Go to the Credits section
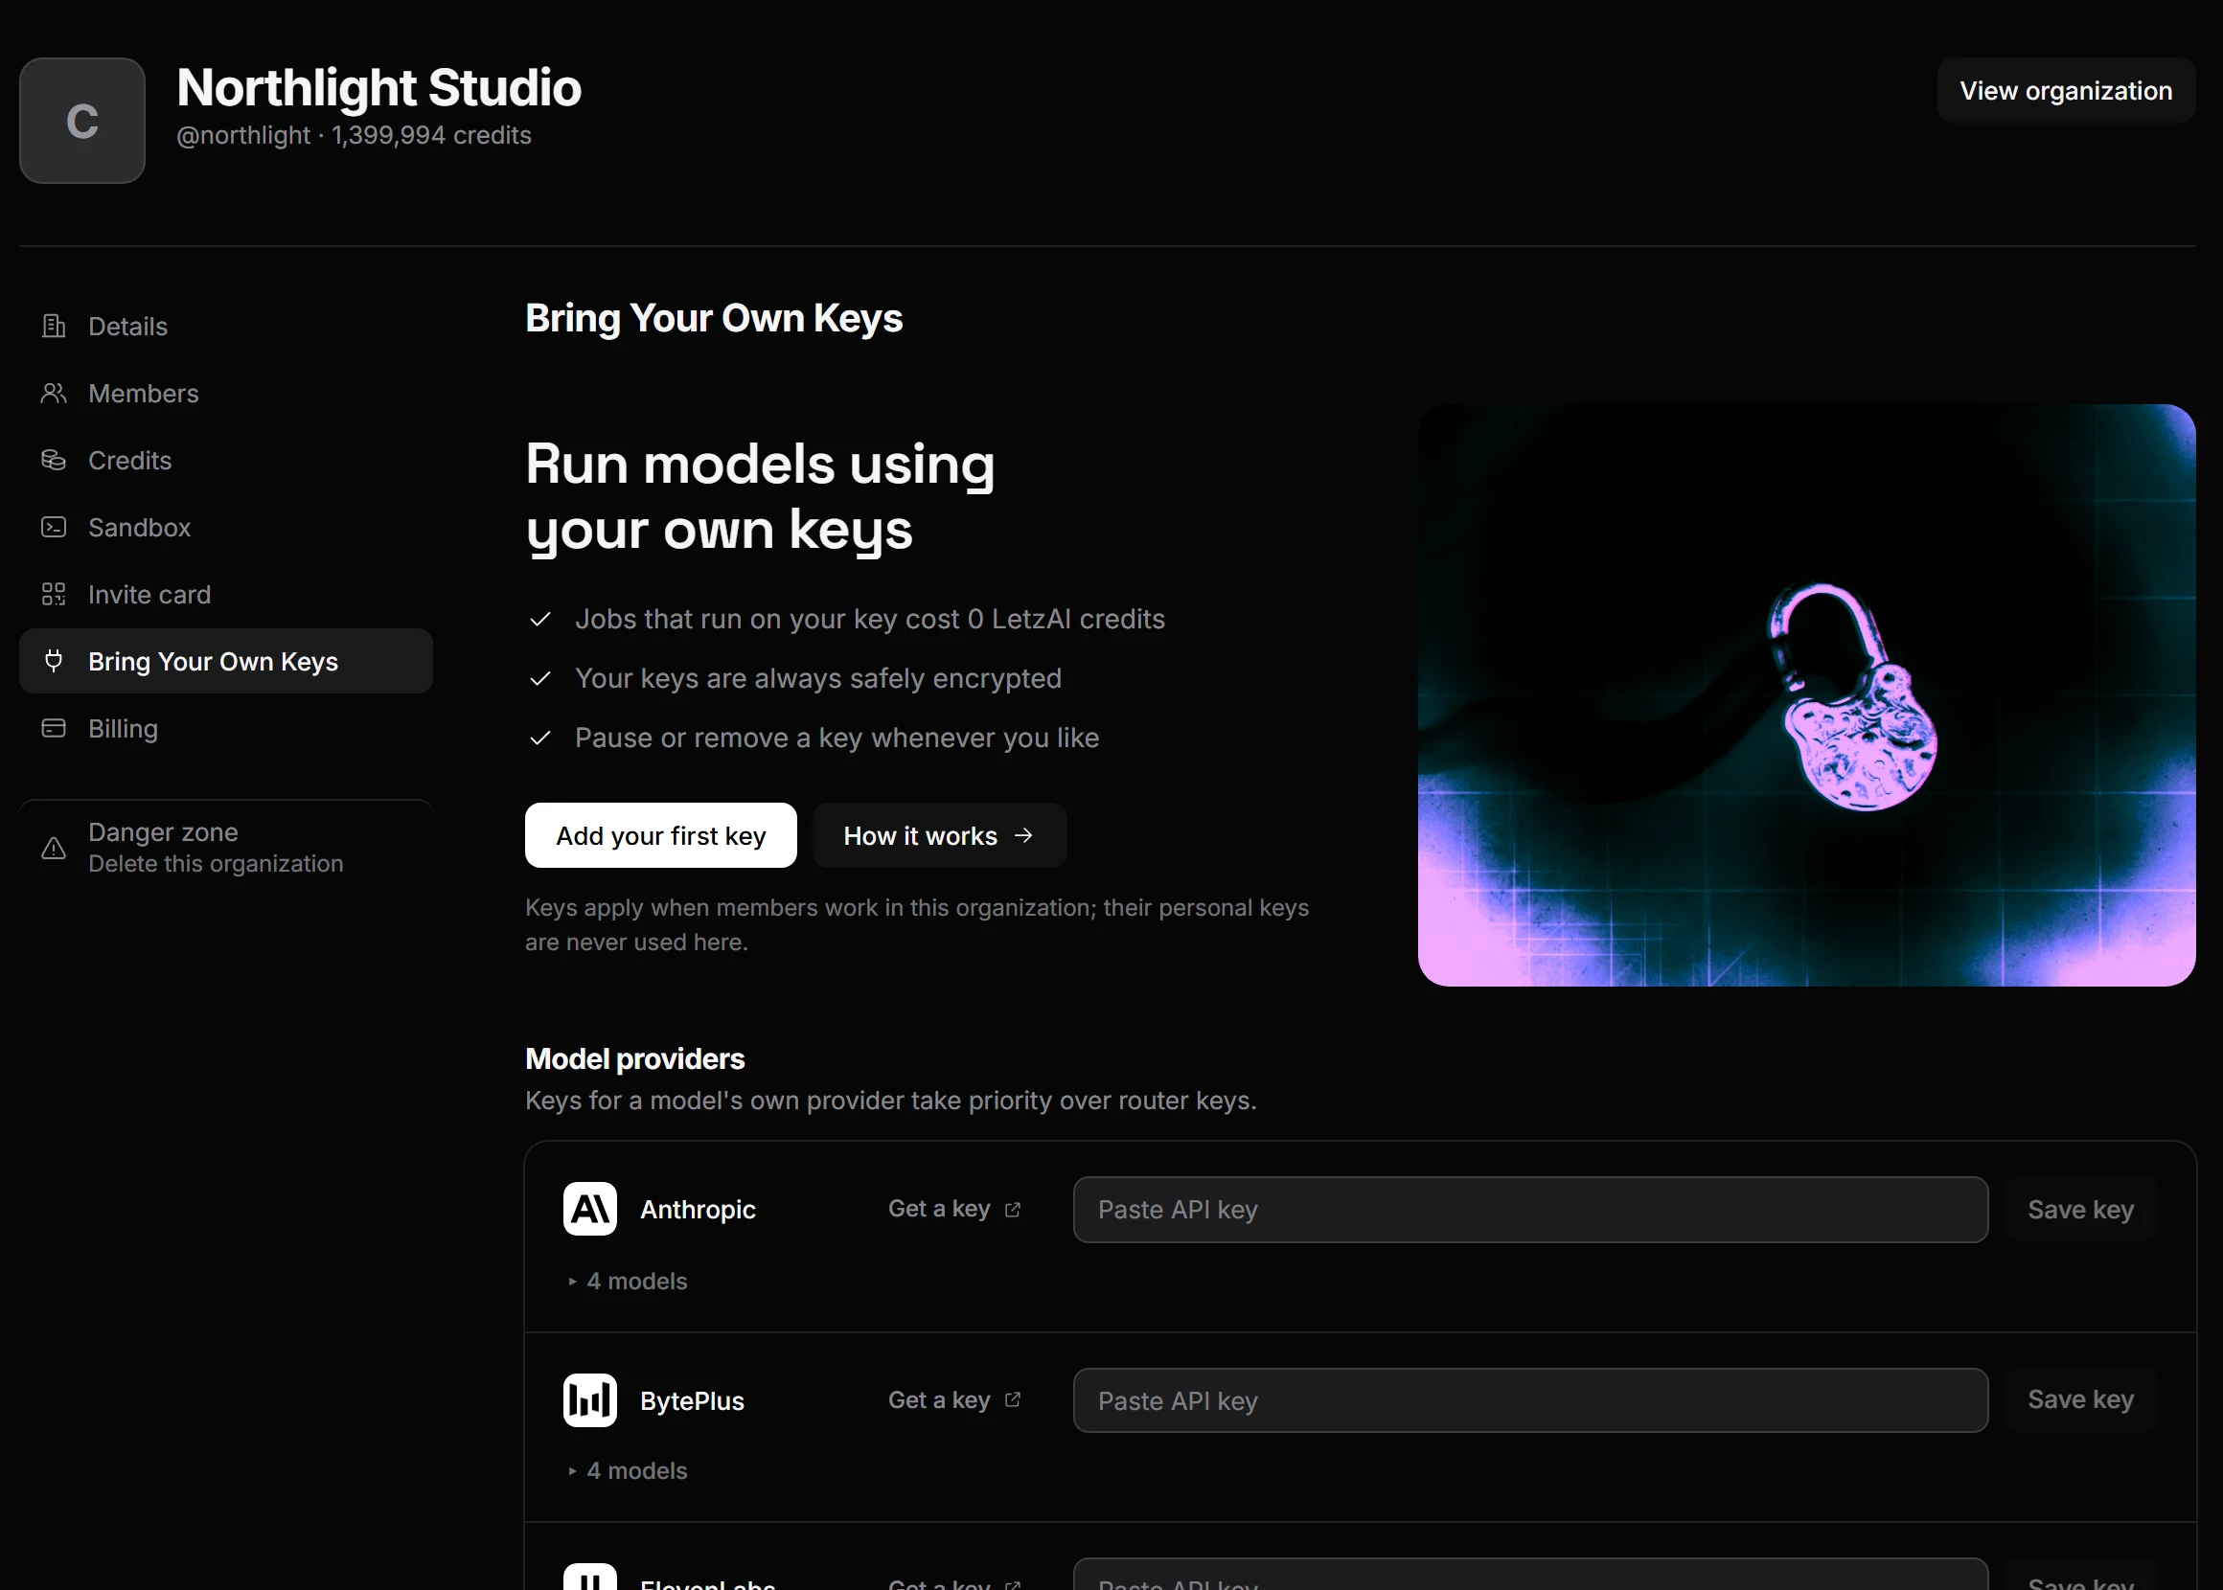2223x1590 pixels. (x=226, y=460)
